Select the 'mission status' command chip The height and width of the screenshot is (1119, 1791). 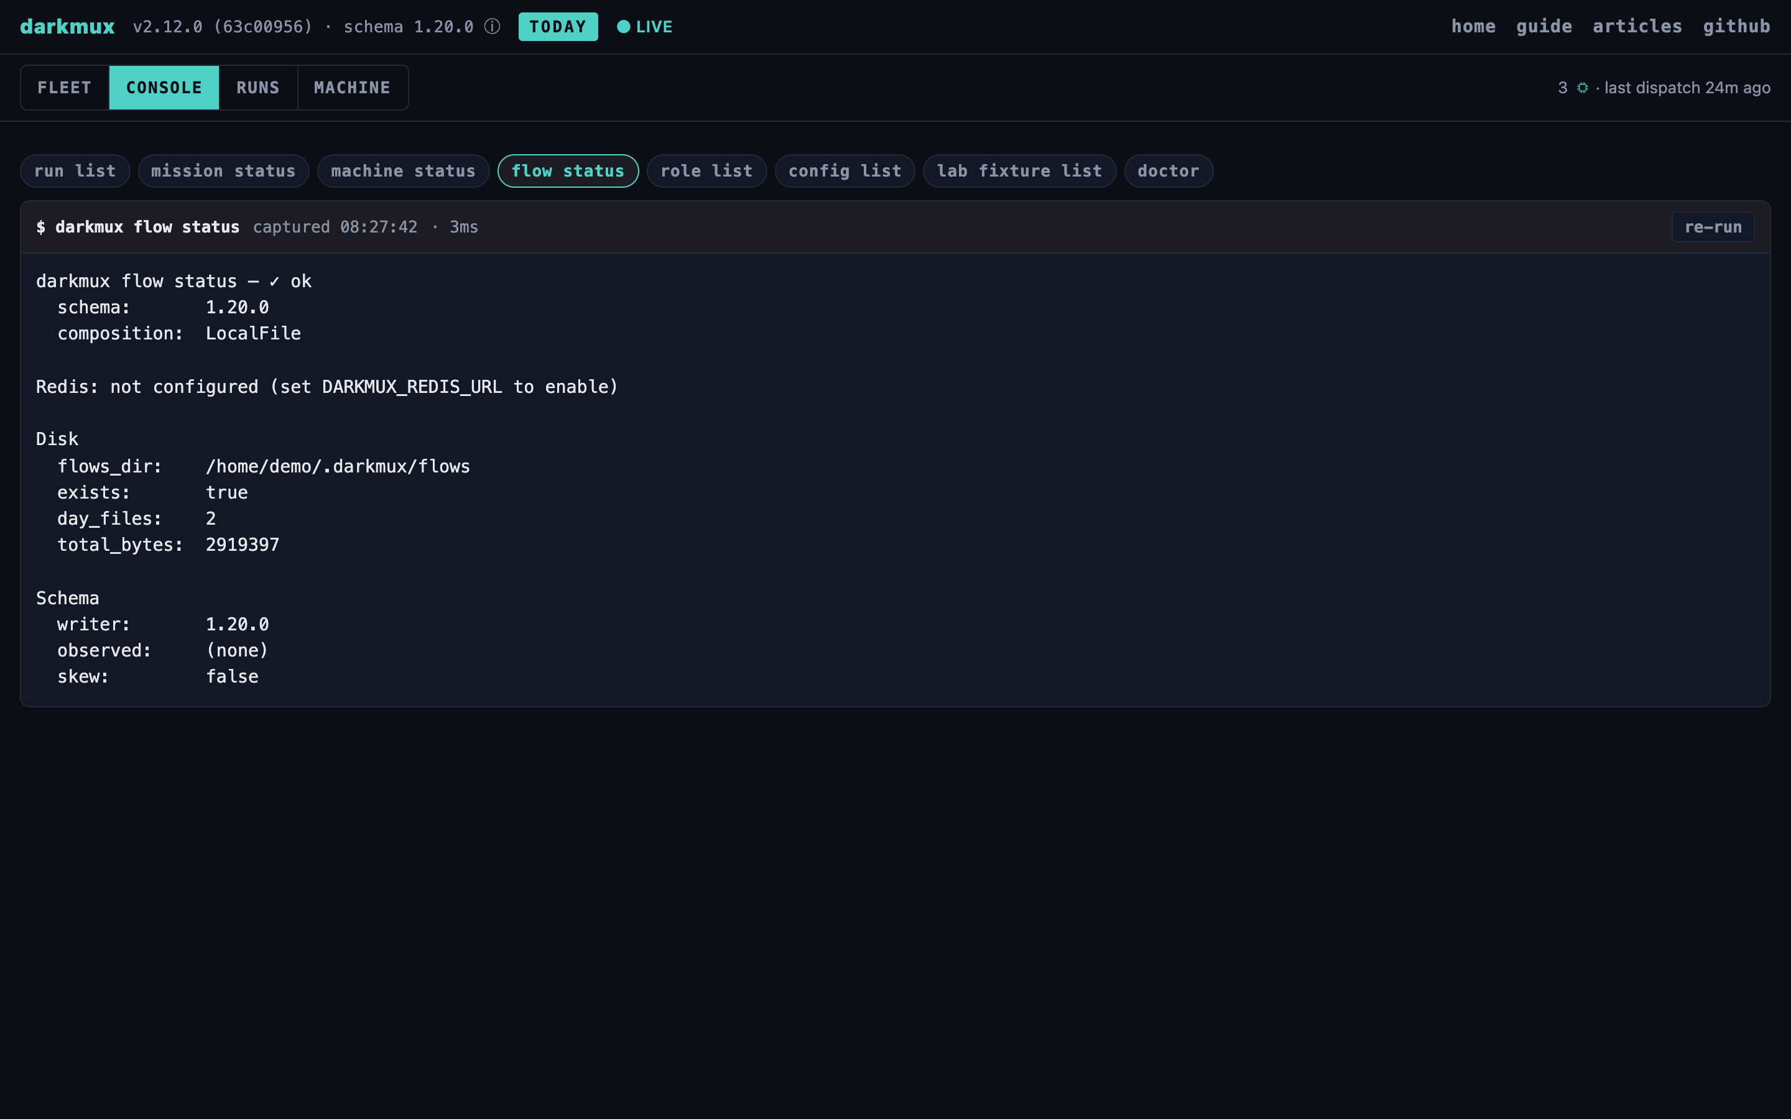click(x=223, y=171)
